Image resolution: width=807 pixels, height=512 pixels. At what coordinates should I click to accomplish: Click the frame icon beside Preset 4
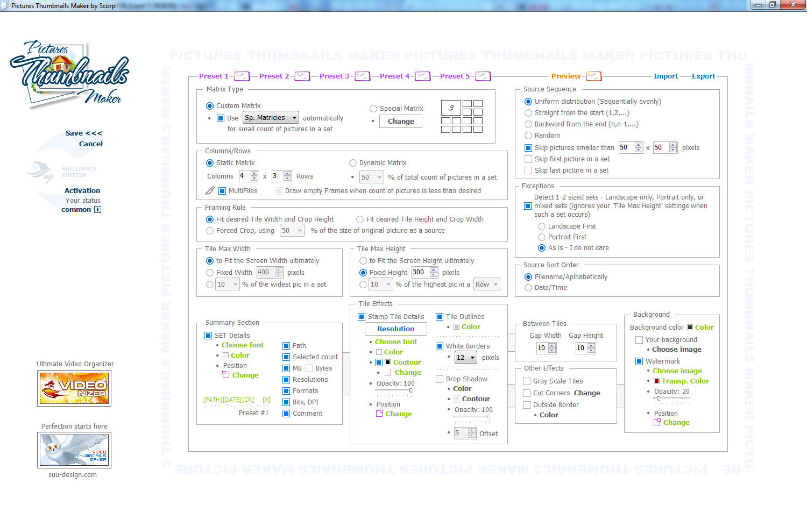422,76
